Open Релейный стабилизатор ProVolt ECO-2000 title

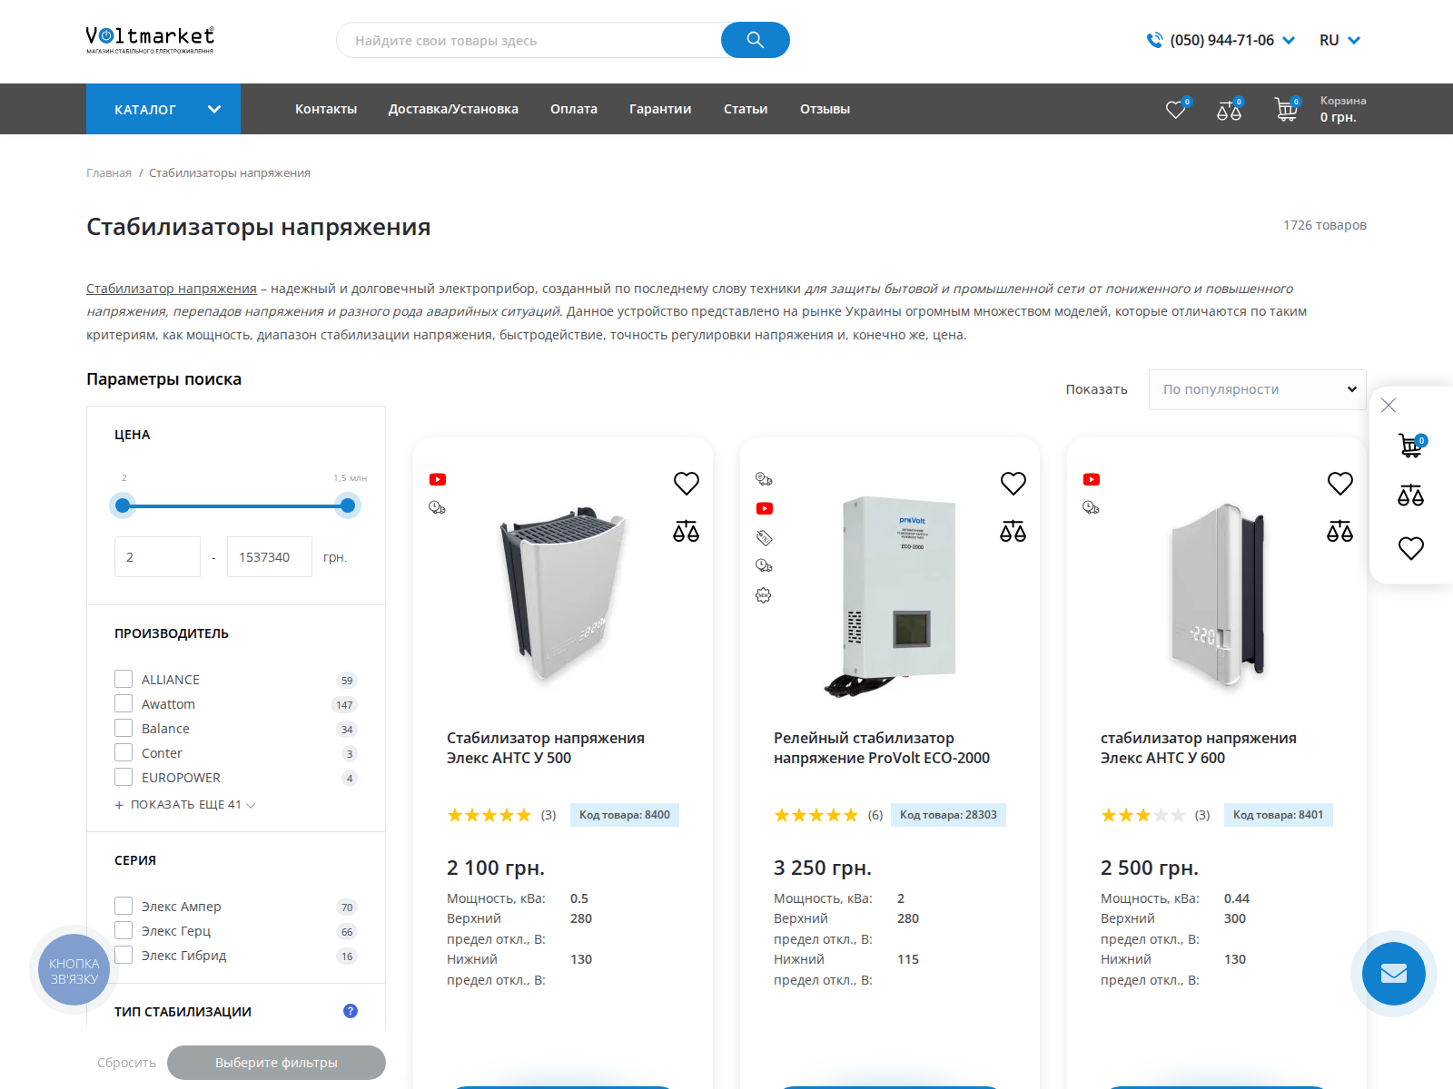click(x=882, y=748)
